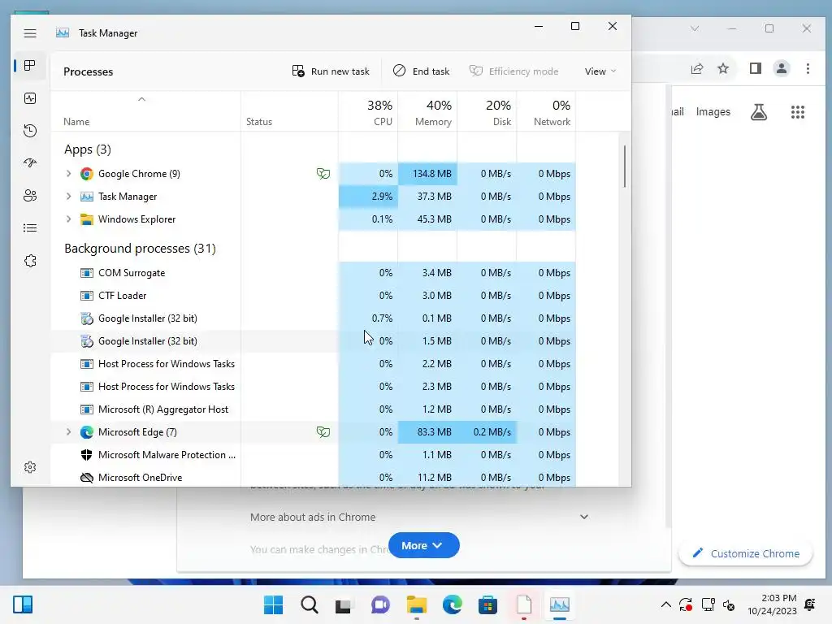
Task: Open the Task Manager hamburger navigation menu
Action: pos(30,32)
